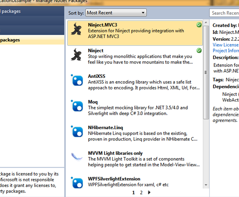Screen dimensions: 239x197
Task: Select the highlighted packages tab in left pane
Action: pos(32,40)
